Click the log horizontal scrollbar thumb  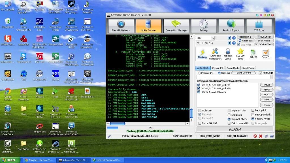118,124
